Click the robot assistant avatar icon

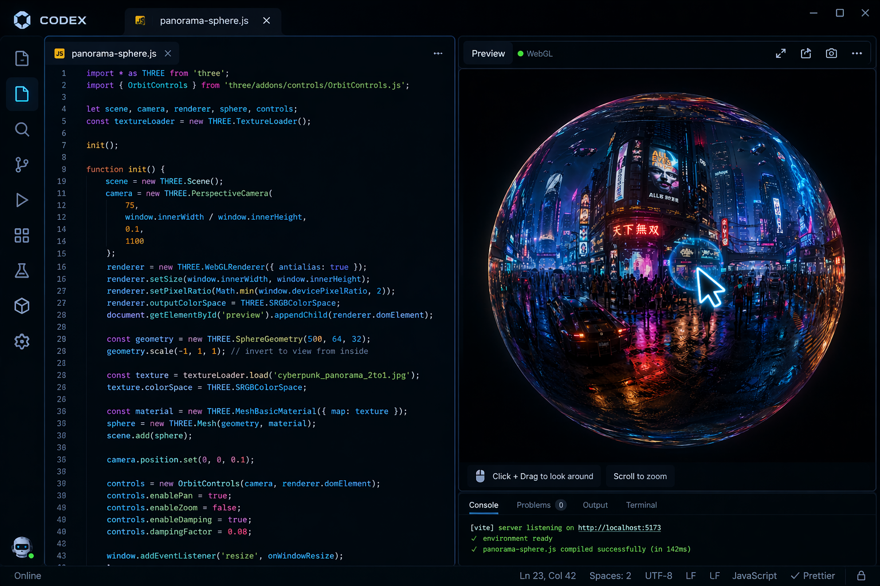(x=22, y=547)
